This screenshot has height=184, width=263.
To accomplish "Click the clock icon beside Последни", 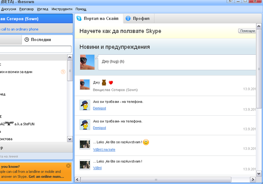I will [27, 39].
